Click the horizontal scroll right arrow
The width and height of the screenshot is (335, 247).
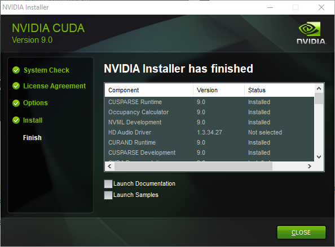[x=310, y=166]
